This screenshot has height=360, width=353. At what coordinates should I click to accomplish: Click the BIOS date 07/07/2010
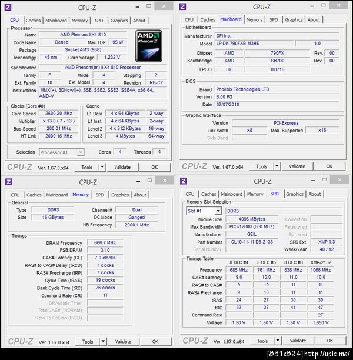click(277, 105)
